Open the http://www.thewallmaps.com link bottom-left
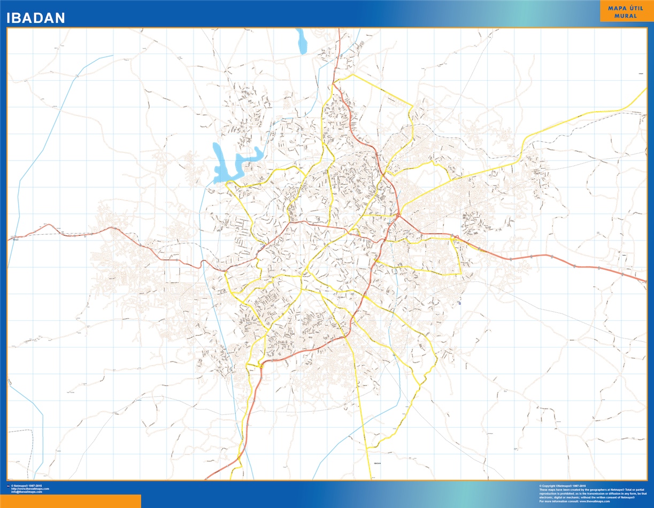This screenshot has height=508, width=654. coord(30,489)
